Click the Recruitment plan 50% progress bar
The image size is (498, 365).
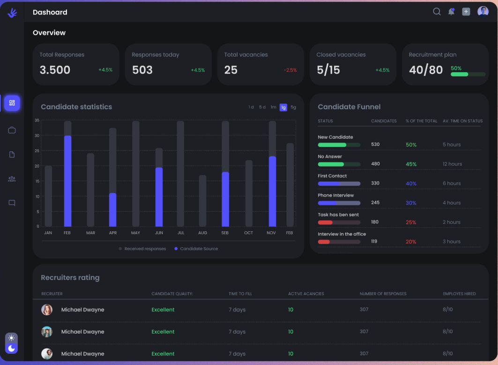coord(468,75)
